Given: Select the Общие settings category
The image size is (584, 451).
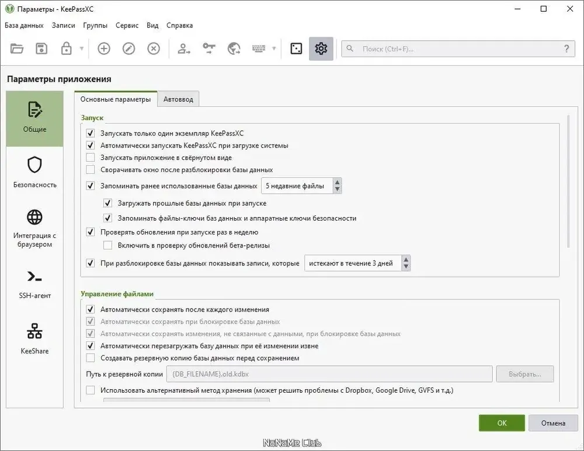Looking at the screenshot, I should click(x=34, y=118).
